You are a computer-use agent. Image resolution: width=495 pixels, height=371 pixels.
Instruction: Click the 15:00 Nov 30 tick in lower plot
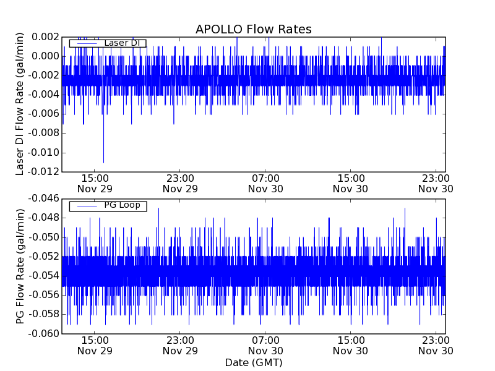click(x=350, y=345)
